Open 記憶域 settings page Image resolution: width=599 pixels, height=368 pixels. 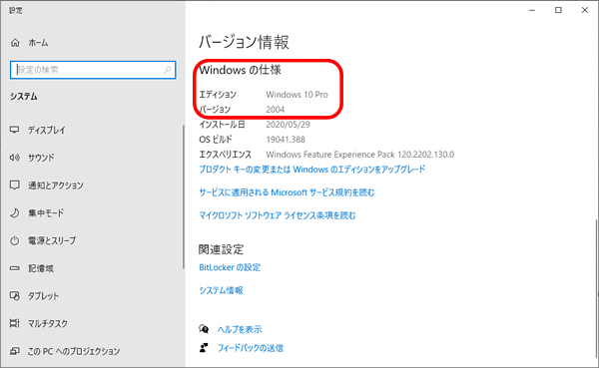(x=41, y=268)
